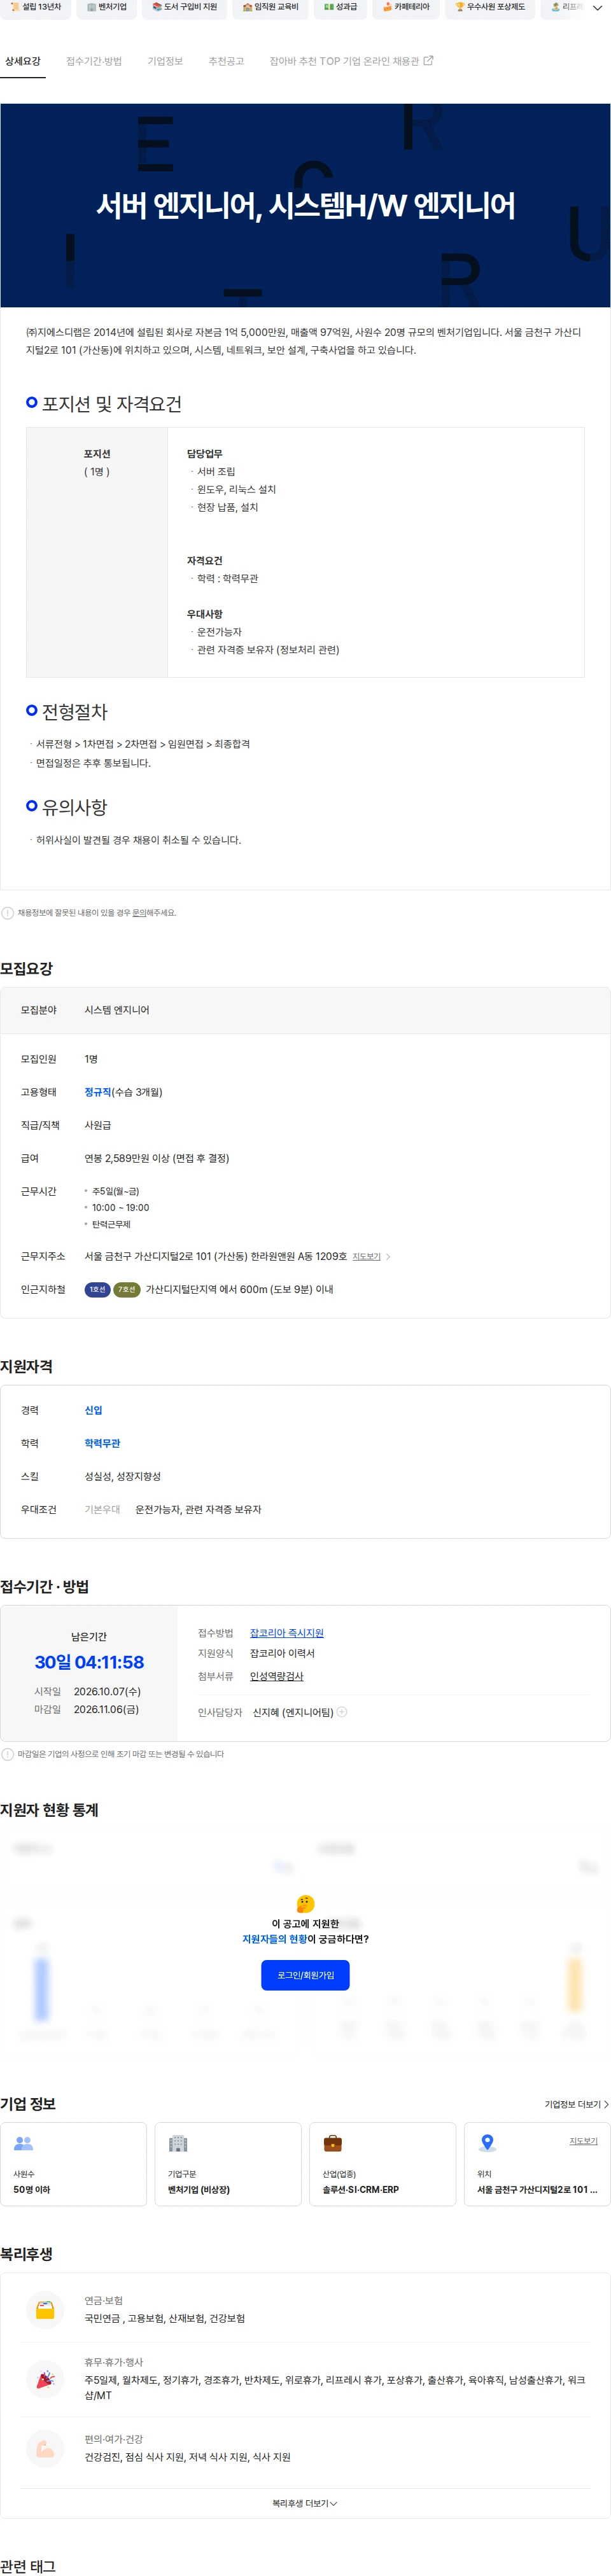The height and width of the screenshot is (2576, 611).
Task: Click external-link icon beside 온라인 채용관
Action: [429, 61]
